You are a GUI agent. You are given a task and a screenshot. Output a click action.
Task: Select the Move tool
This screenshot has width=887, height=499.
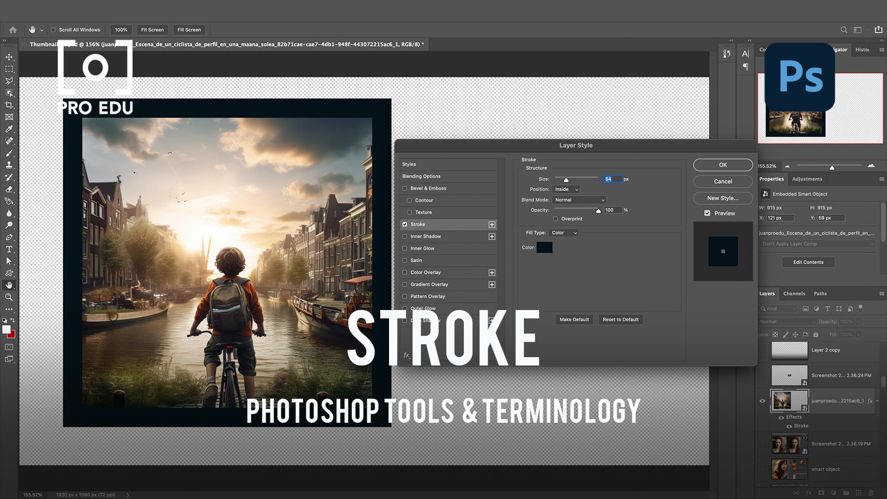point(9,56)
